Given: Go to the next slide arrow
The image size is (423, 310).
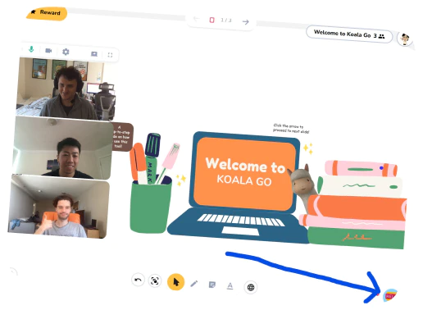Looking at the screenshot, I should (245, 22).
